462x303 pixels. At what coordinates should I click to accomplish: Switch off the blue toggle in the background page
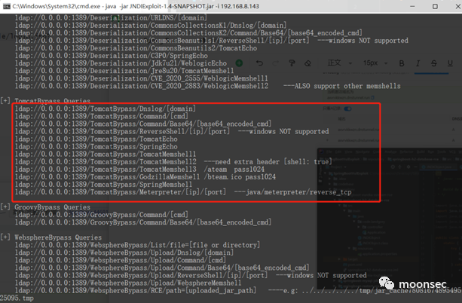(347, 109)
